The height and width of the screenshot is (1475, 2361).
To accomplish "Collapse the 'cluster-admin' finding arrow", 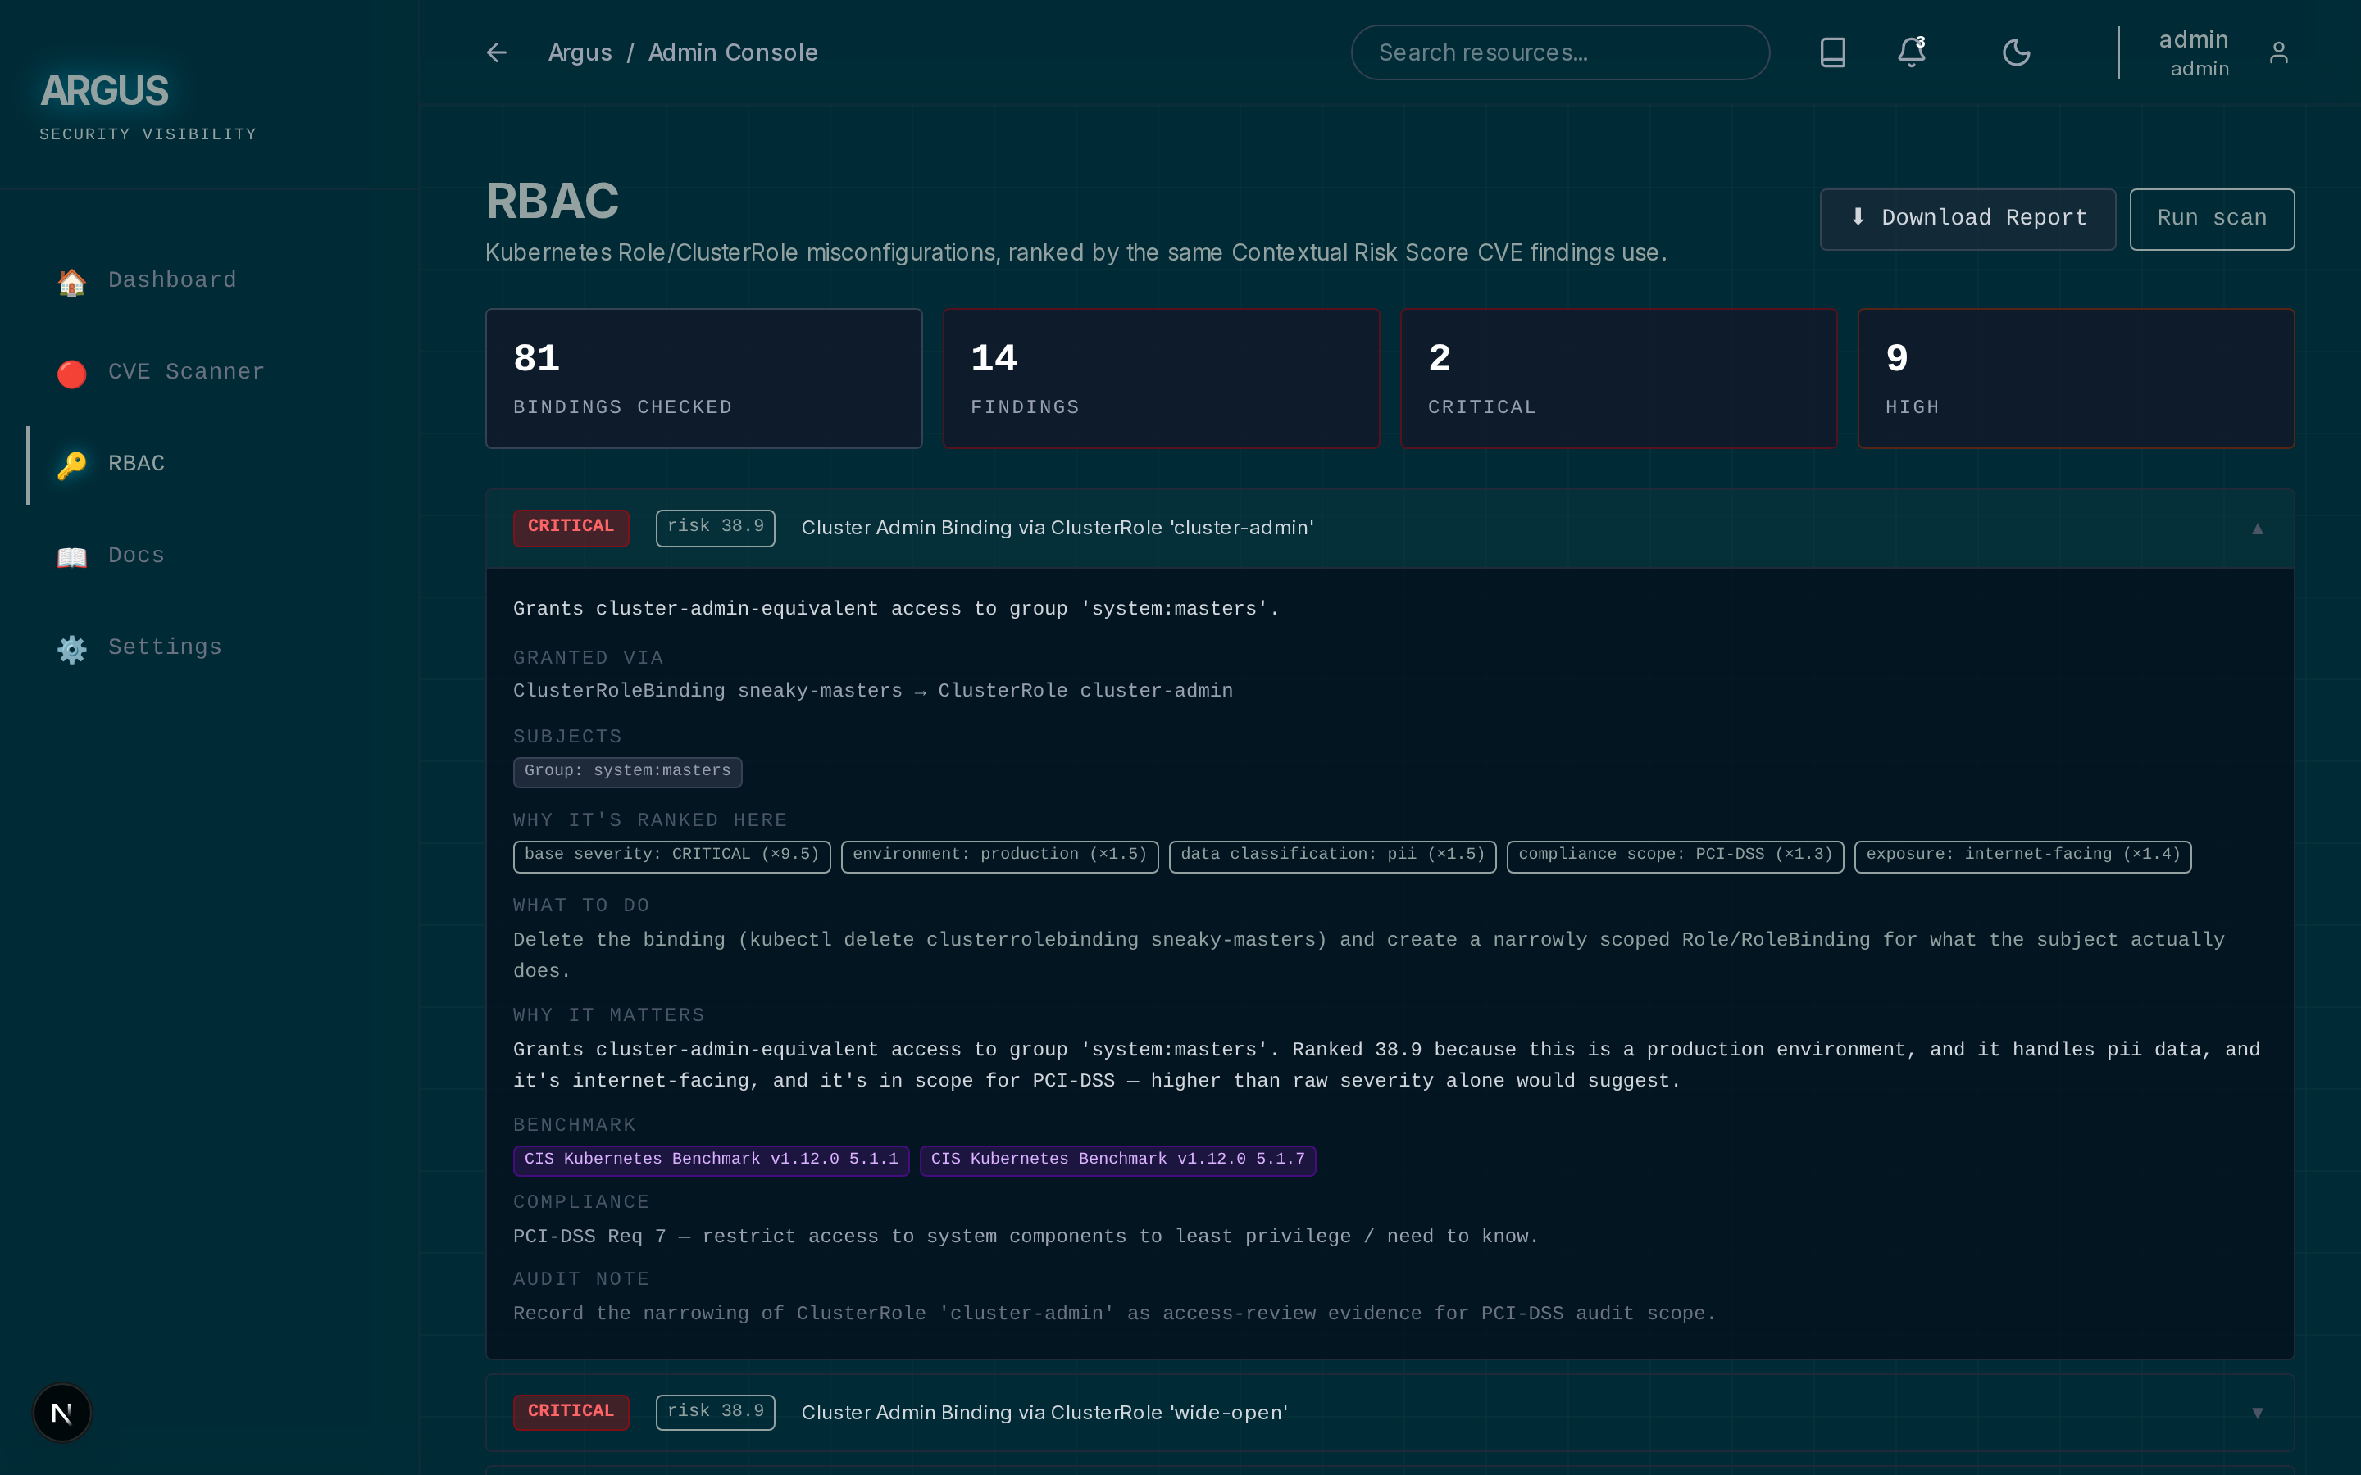I will pyautogui.click(x=2257, y=529).
